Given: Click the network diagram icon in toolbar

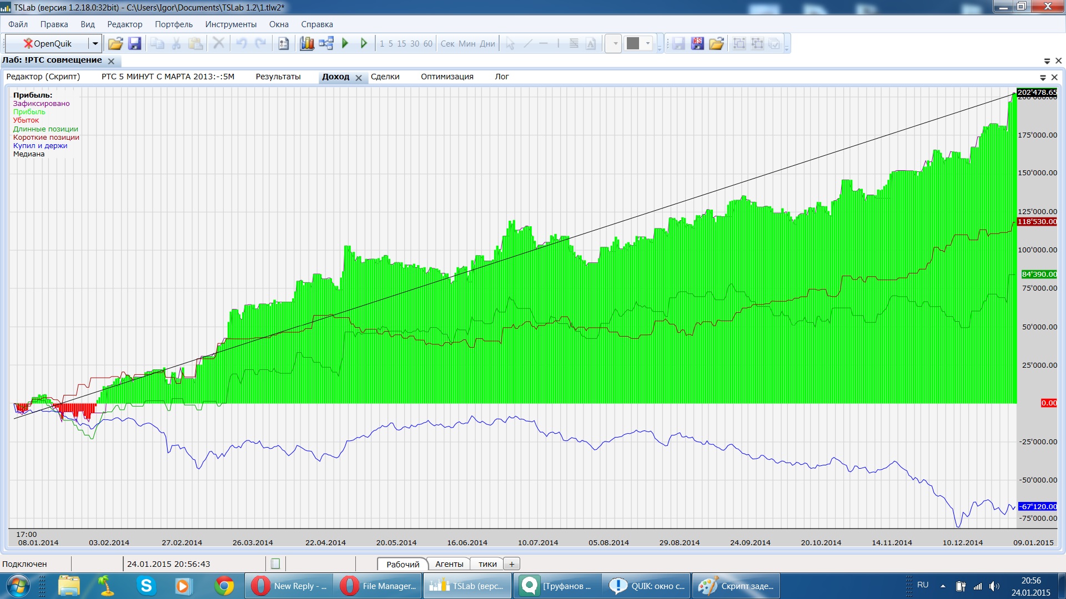Looking at the screenshot, I should 326,44.
